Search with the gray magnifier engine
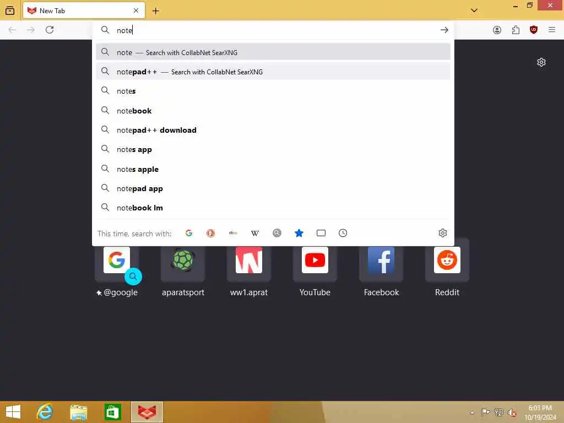The image size is (564, 423). point(276,233)
